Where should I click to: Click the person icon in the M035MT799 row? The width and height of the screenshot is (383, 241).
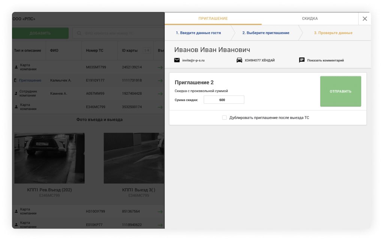(x=16, y=67)
